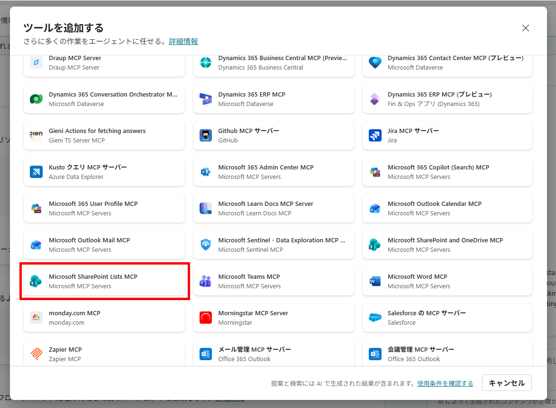This screenshot has width=556, height=408.
Task: Select the Microsoft Outlook Calendar MCP title
Action: (x=435, y=204)
